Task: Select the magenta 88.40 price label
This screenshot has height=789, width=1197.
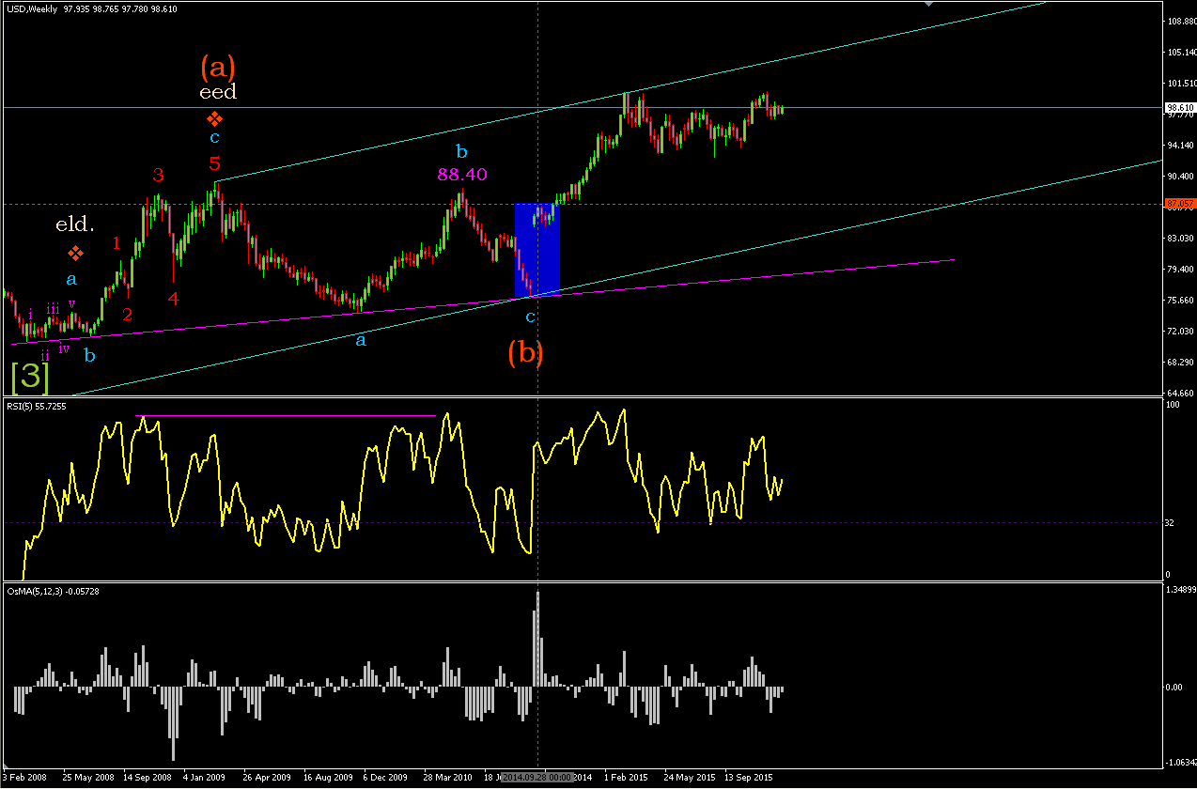Action: click(461, 174)
